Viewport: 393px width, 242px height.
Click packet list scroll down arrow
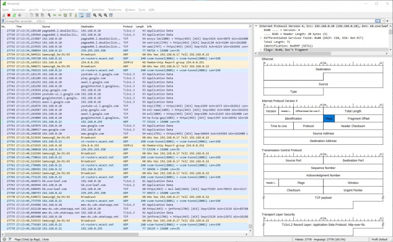250,231
